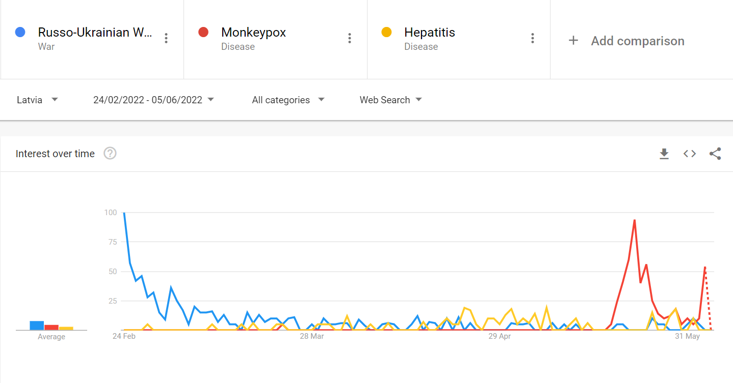Open options menu for Hepatitis term
733x383 pixels.
(532, 38)
